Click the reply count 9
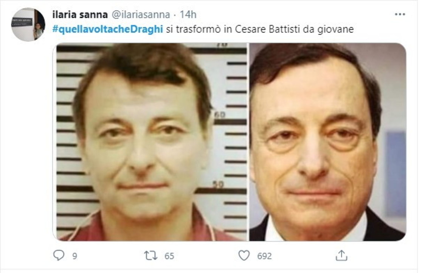Image resolution: width=422 pixels, height=273 pixels. [74, 256]
